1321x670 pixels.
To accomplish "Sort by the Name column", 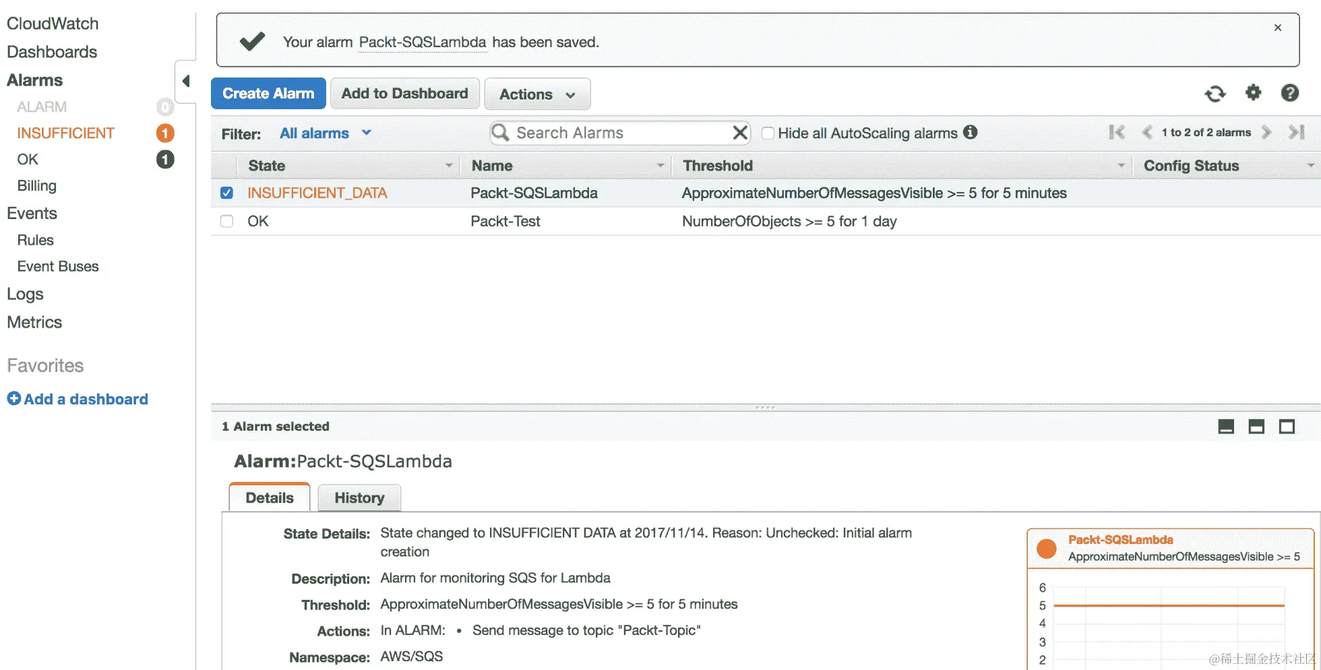I will click(x=566, y=166).
